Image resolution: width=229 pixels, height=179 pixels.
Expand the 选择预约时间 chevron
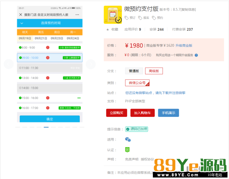tap(22, 23)
